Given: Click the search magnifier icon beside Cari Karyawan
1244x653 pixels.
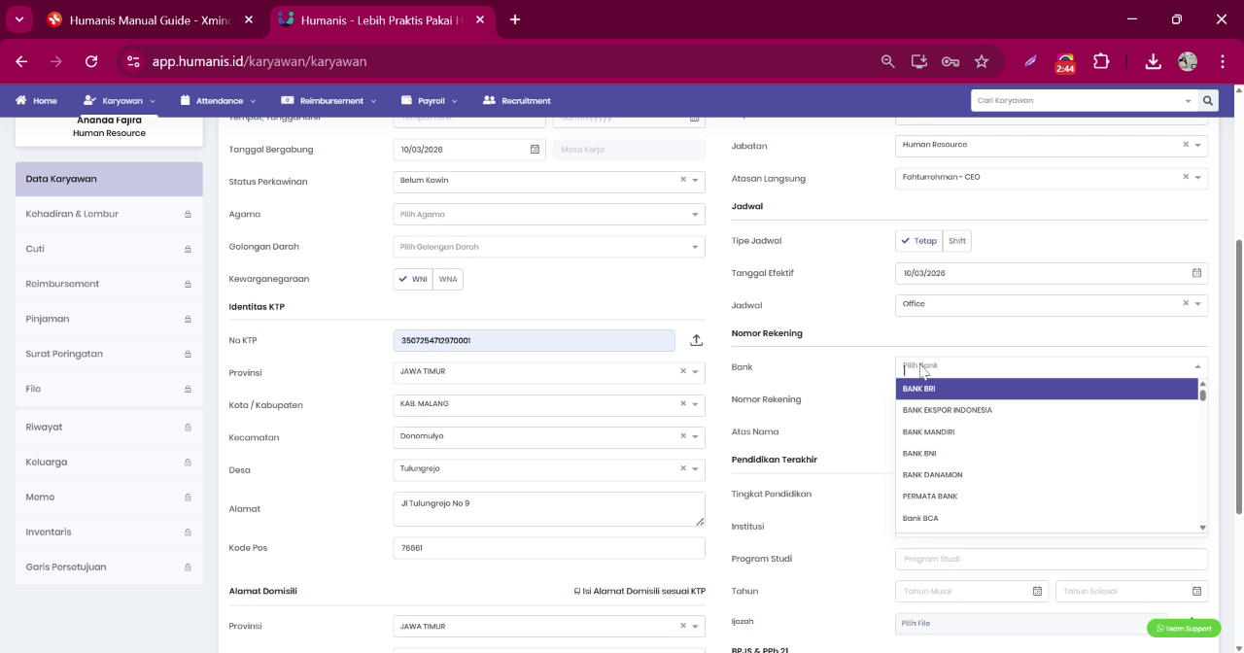Looking at the screenshot, I should tap(1208, 100).
